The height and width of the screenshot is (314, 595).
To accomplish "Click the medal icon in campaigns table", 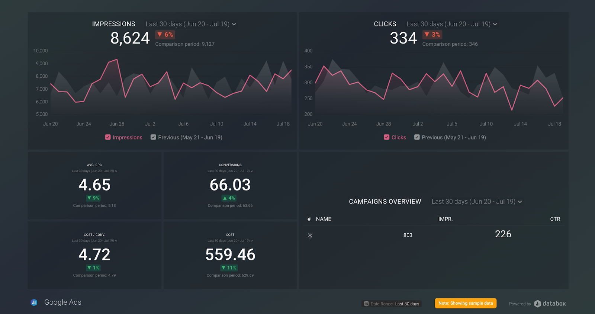I will point(310,235).
